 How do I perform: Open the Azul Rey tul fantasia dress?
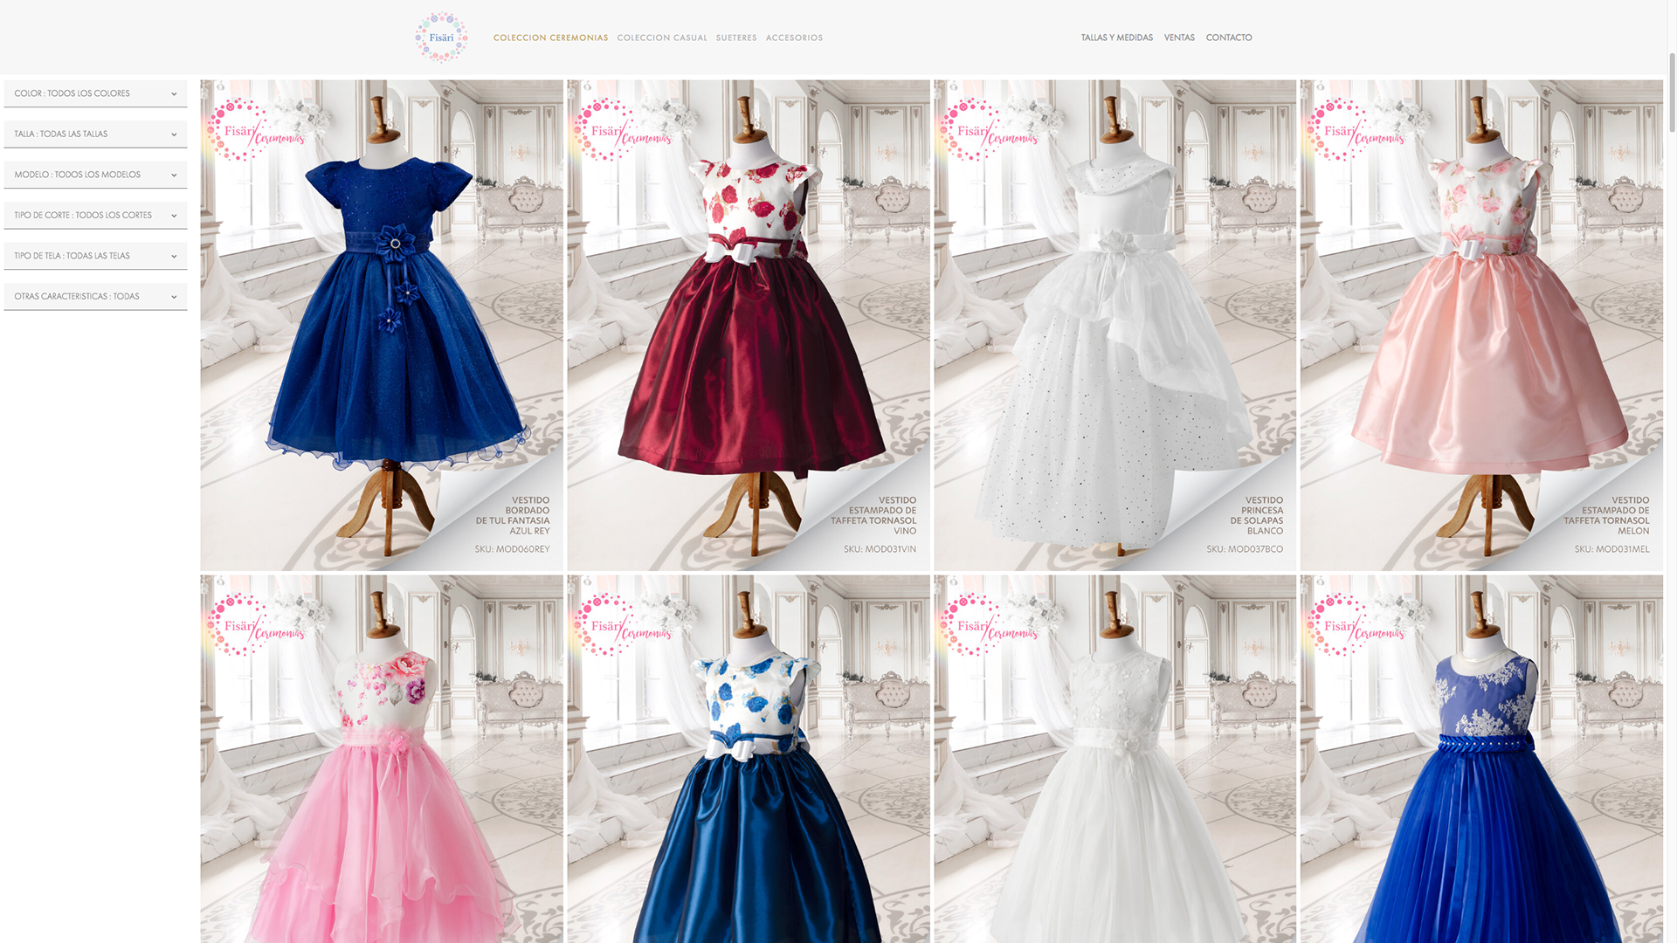click(x=382, y=326)
